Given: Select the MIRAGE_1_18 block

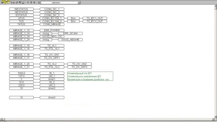Looking at the screenshot, I should click(21, 49).
